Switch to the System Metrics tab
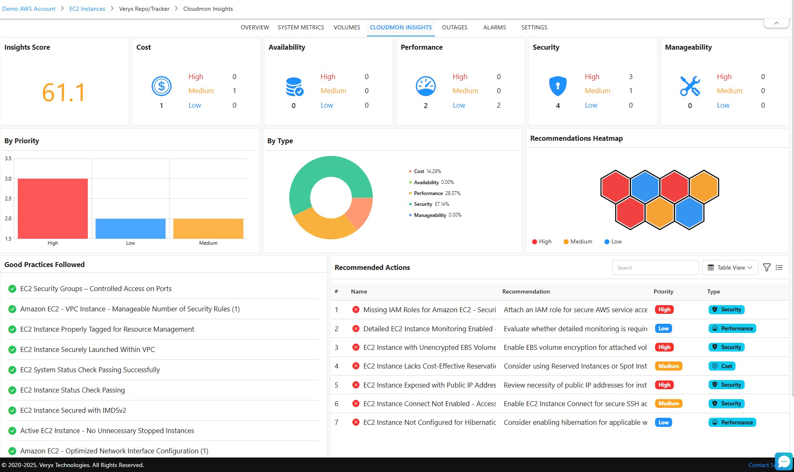The width and height of the screenshot is (794, 472). click(301, 27)
